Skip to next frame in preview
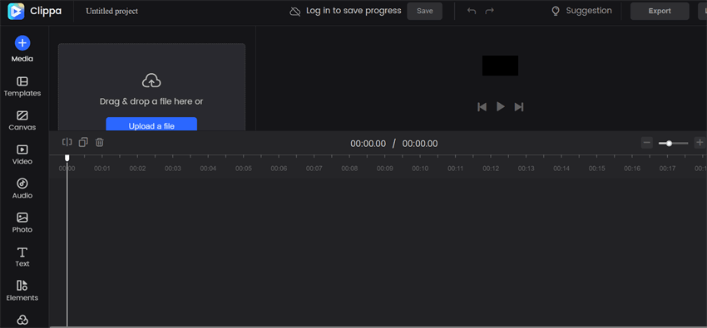This screenshot has height=328, width=707. coord(519,106)
